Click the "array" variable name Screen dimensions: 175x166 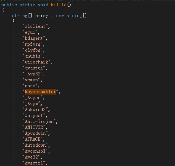click(42, 16)
